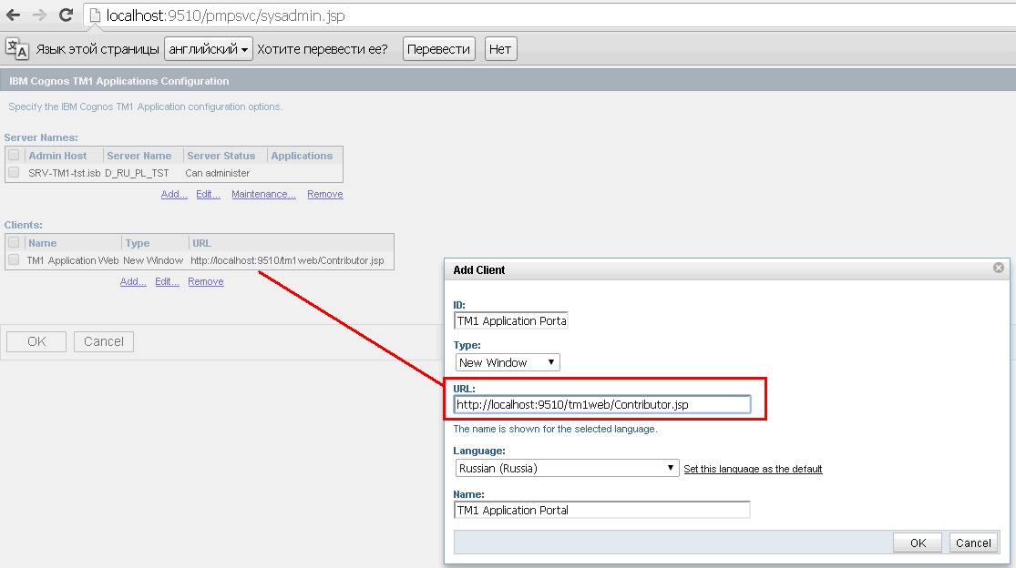Click the Name field with 'TM1 Application Portal'

click(602, 511)
